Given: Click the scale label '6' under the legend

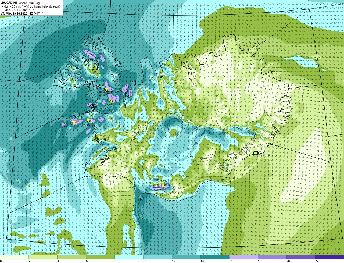Looking at the screenshot, I should (x=87, y=261).
